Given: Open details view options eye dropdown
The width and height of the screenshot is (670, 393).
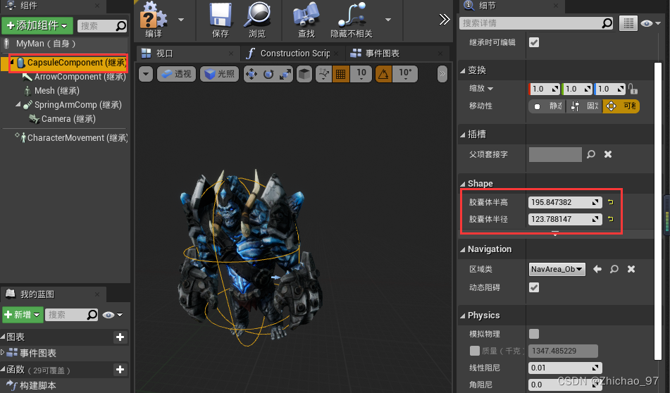Looking at the screenshot, I should (x=650, y=23).
